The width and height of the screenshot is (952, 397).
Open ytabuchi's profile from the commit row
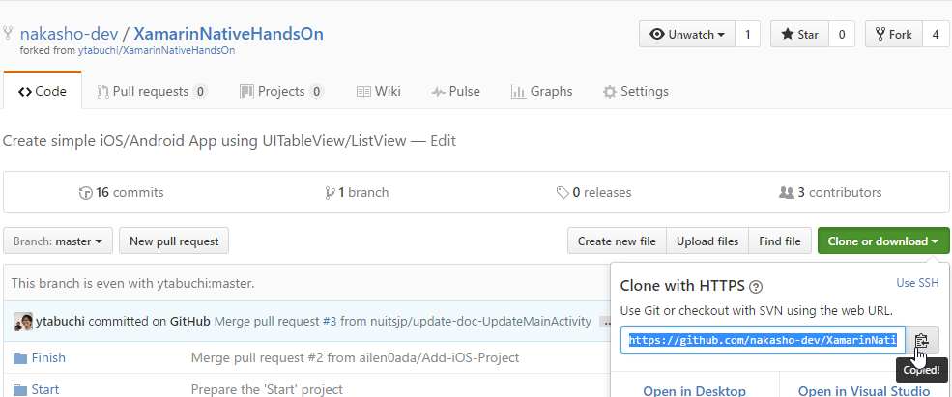click(61, 322)
